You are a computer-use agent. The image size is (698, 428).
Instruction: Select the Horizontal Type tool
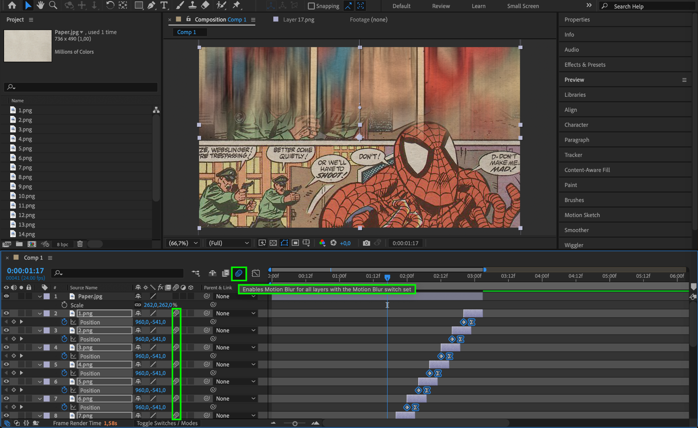tap(164, 5)
